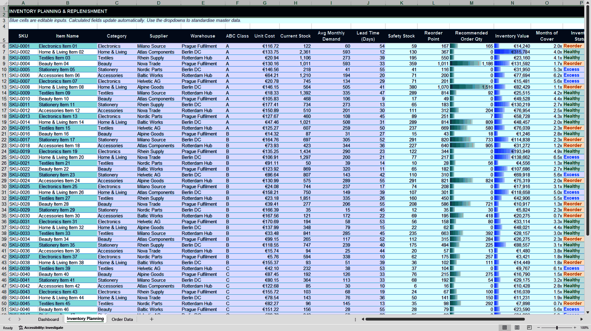The height and width of the screenshot is (331, 591).
Task: Go to previous sheet using left arrow
Action: coord(10,319)
